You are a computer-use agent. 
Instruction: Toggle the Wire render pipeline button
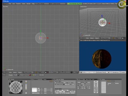point(62,92)
